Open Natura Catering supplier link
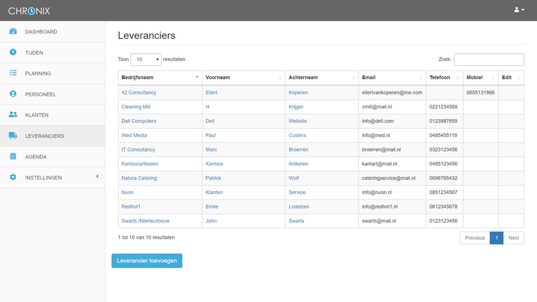Screen dimensions: 537x302 pos(139,178)
